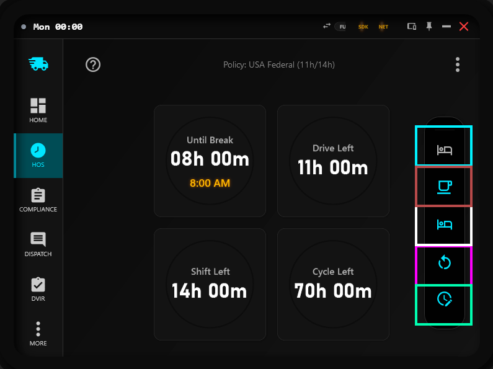
Task: Open the clock edit pencil icon
Action: [444, 299]
